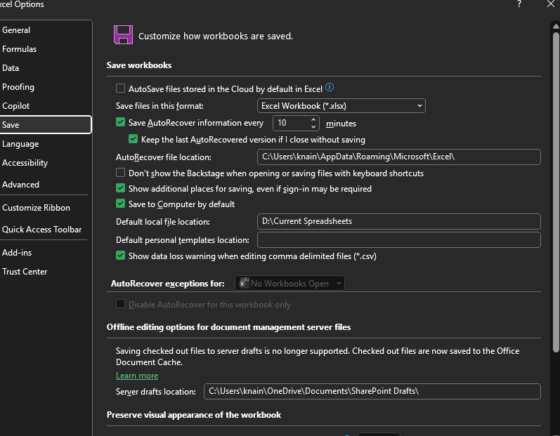560x436 pixels.
Task: Open the Accessibility options category
Action: [x=46, y=163]
